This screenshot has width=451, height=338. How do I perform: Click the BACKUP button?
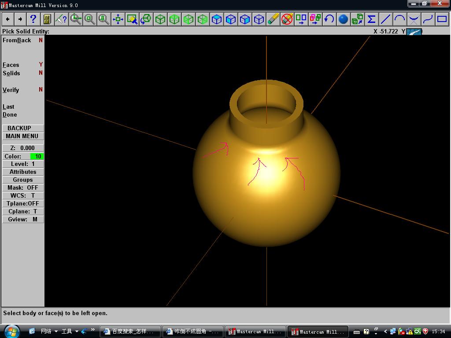[x=23, y=128]
